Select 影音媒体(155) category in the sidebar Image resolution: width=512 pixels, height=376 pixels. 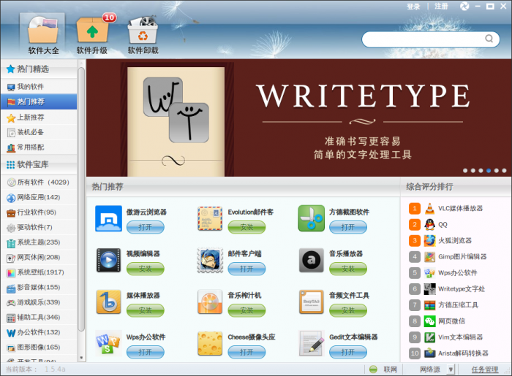point(38,288)
